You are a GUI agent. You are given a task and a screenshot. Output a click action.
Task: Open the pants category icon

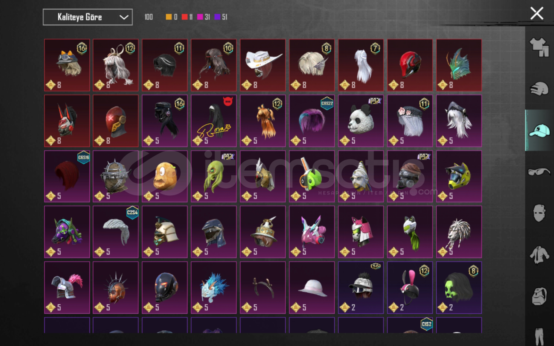539,336
